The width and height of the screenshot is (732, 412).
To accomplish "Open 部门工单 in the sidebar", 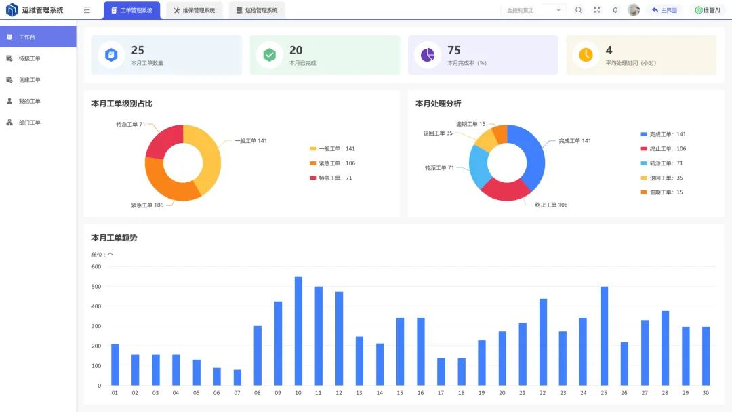I will click(x=38, y=123).
